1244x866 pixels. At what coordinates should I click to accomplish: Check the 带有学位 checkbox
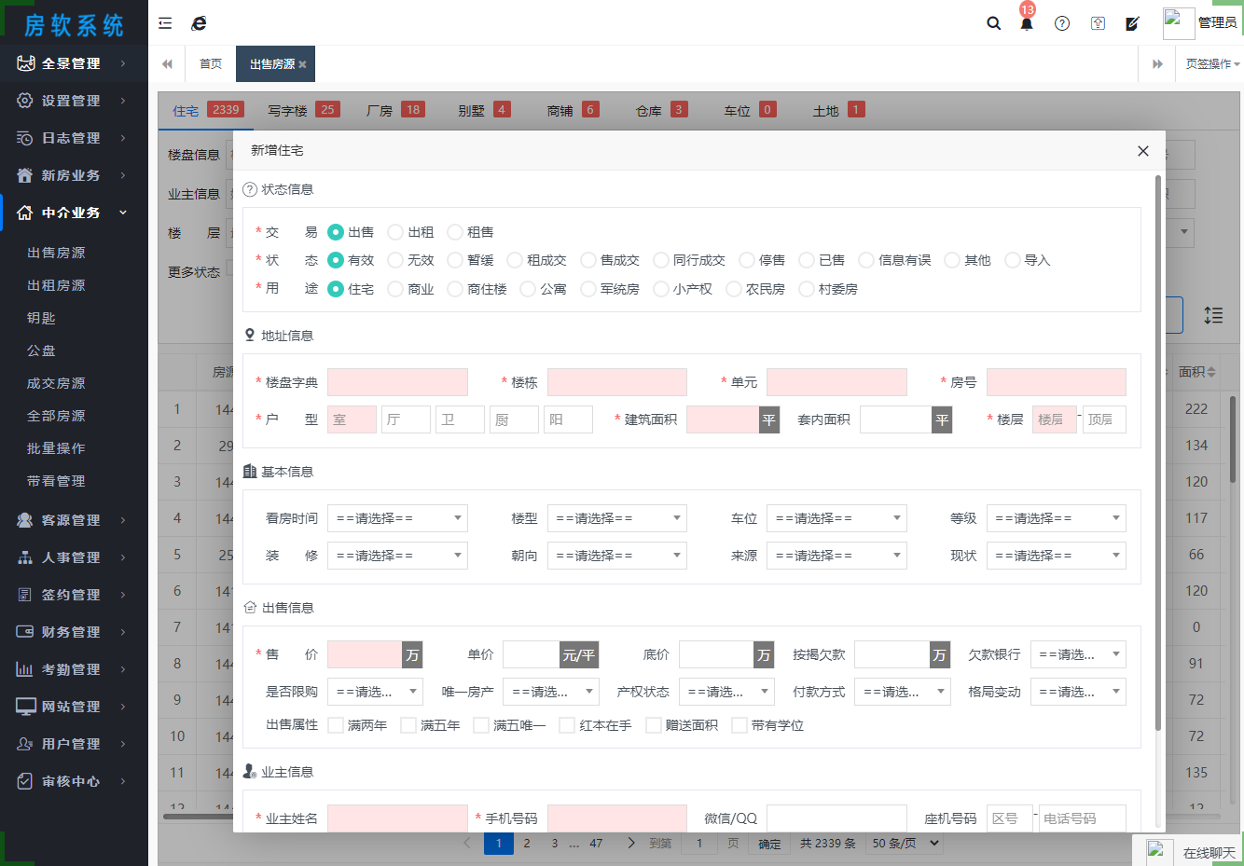click(x=739, y=725)
